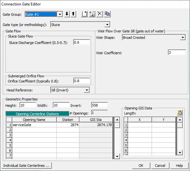This screenshot has height=171, width=190.
Task: Delete the selected gate group
Action: point(99,14)
